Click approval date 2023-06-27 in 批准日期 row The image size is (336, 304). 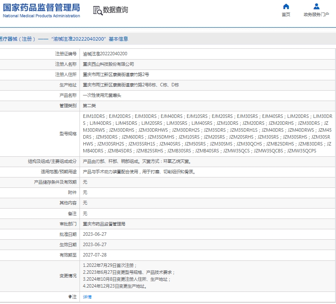click(x=95, y=234)
